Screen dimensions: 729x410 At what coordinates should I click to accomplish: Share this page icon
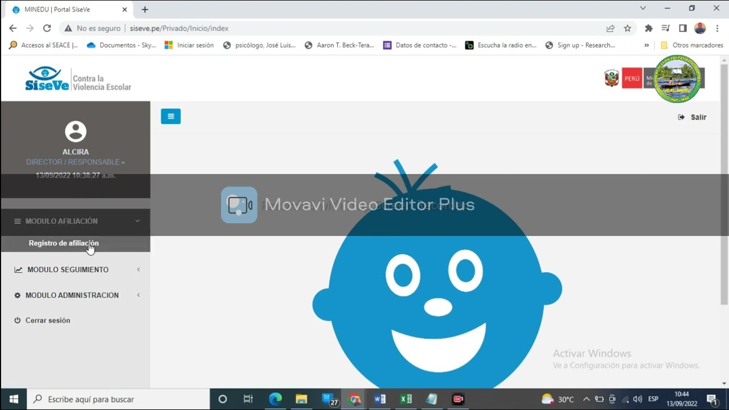tap(611, 28)
